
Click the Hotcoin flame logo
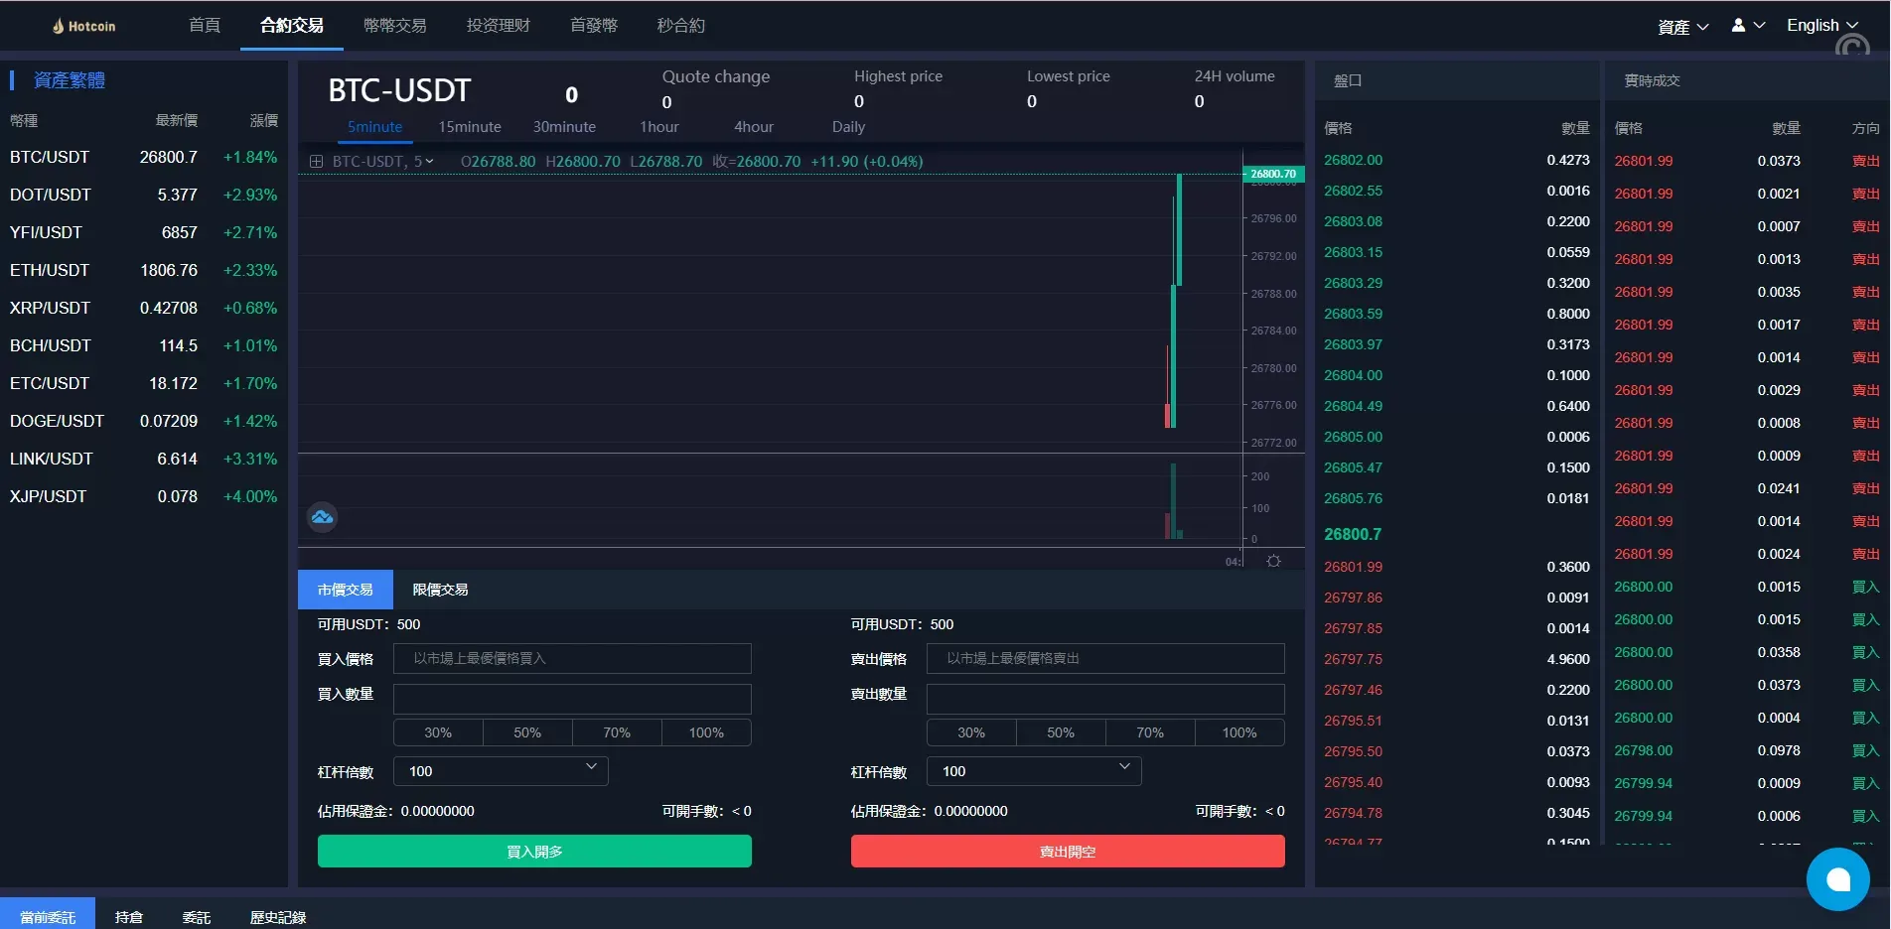coord(59,26)
